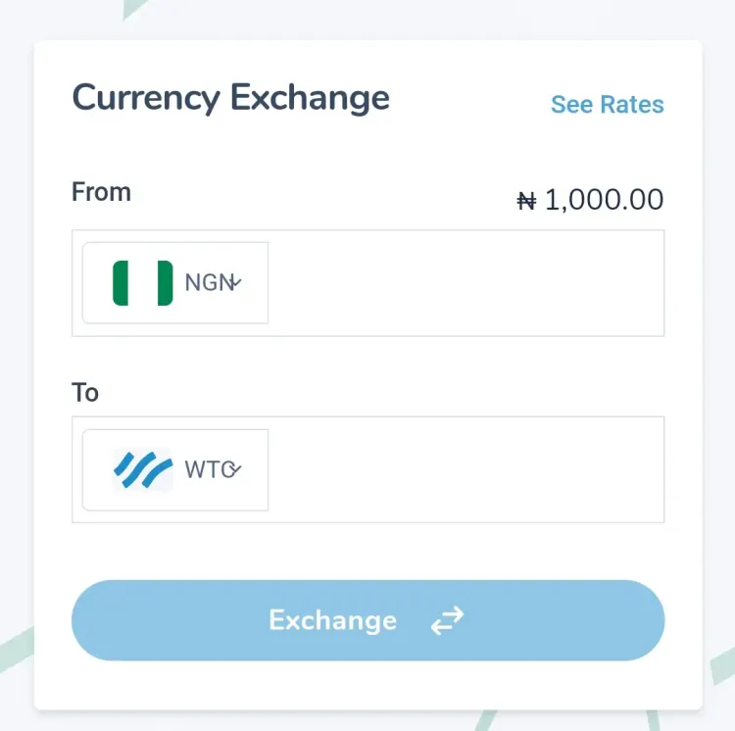Focus the To amount input field
Screen dimensions: 735x731
(x=465, y=469)
